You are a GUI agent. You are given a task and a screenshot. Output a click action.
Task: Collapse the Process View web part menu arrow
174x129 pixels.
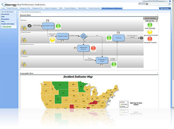tap(157, 14)
